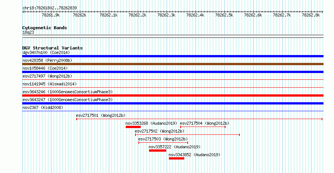334x173 pixels.
Task: Open the esv2717502 (Wong2012b) red span line
Action: (x=187, y=135)
